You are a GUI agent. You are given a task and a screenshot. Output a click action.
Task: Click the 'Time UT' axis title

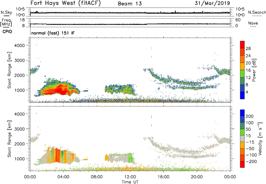click(130, 182)
